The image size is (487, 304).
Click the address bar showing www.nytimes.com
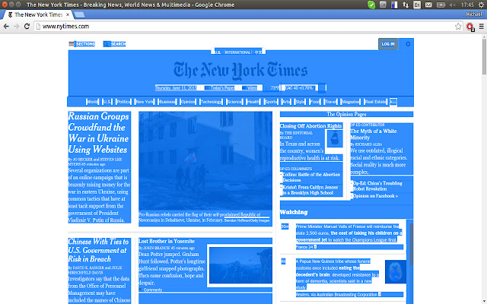point(228,27)
